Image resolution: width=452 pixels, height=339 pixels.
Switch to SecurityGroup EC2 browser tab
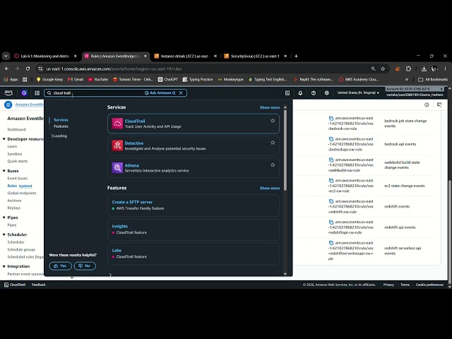pyautogui.click(x=255, y=56)
